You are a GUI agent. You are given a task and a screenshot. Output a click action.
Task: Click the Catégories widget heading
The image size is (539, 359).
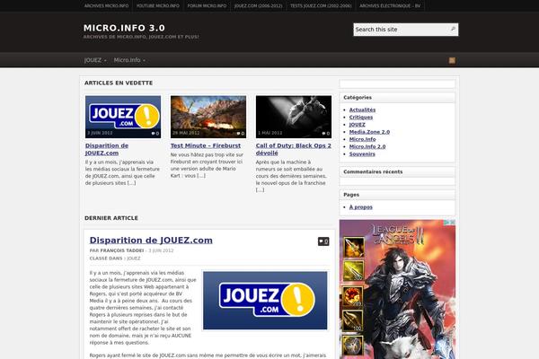click(x=358, y=98)
